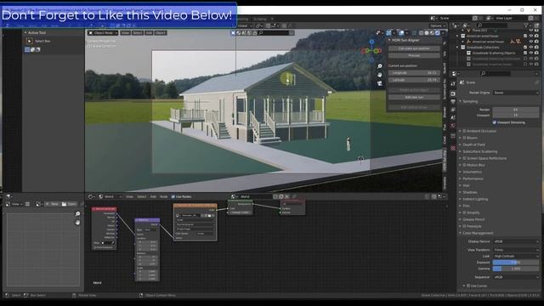
Task: Toggle American wood house collection checkbox in outliner
Action: [525, 36]
